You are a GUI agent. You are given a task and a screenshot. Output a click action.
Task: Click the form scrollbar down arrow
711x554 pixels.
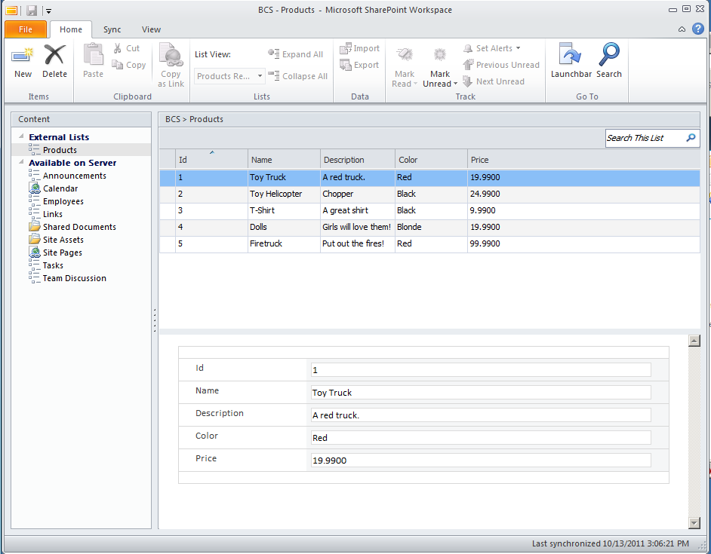click(694, 523)
